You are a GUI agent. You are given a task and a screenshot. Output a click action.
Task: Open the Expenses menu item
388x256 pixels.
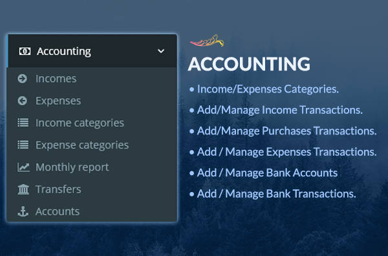(x=92, y=101)
